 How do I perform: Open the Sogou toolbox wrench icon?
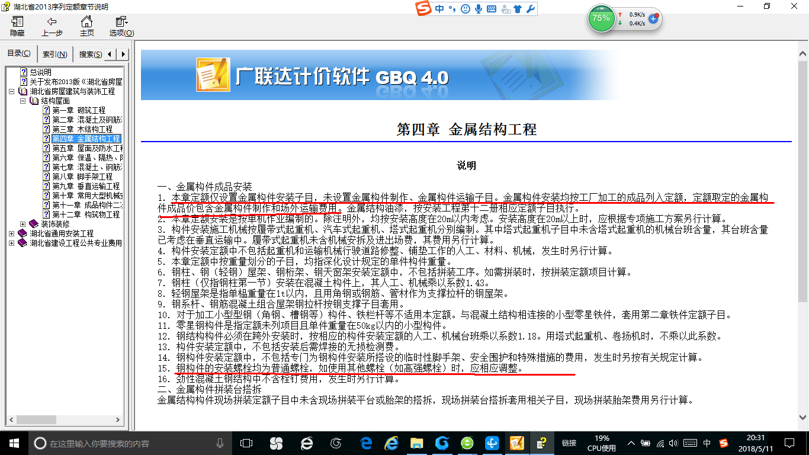click(531, 9)
